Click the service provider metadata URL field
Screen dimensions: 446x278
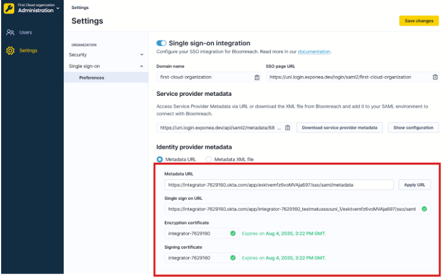224,128
